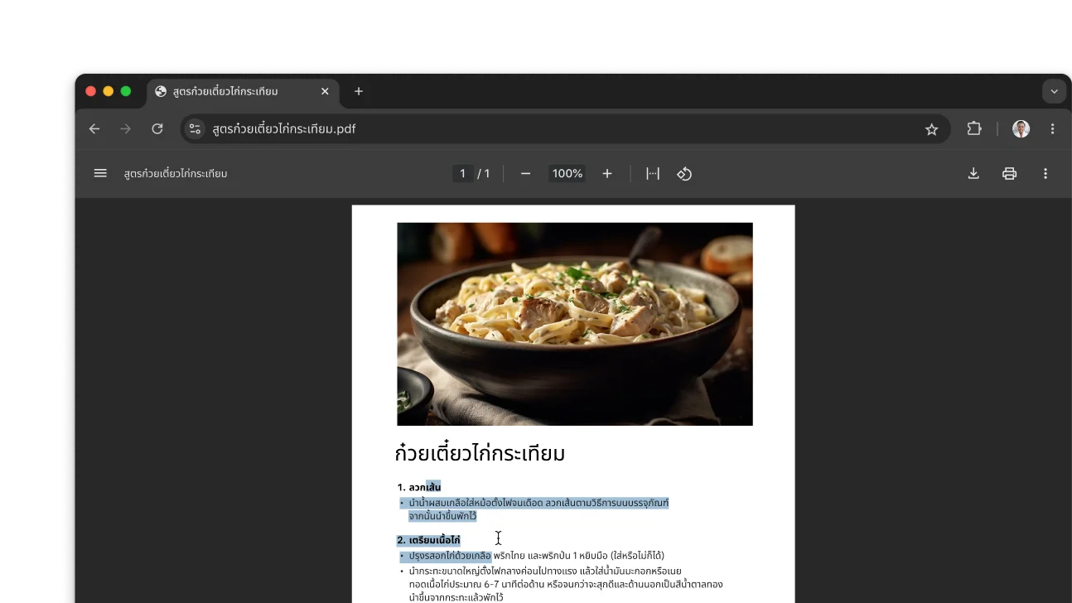
Task: Bookmark this page with the star icon
Action: tap(932, 128)
